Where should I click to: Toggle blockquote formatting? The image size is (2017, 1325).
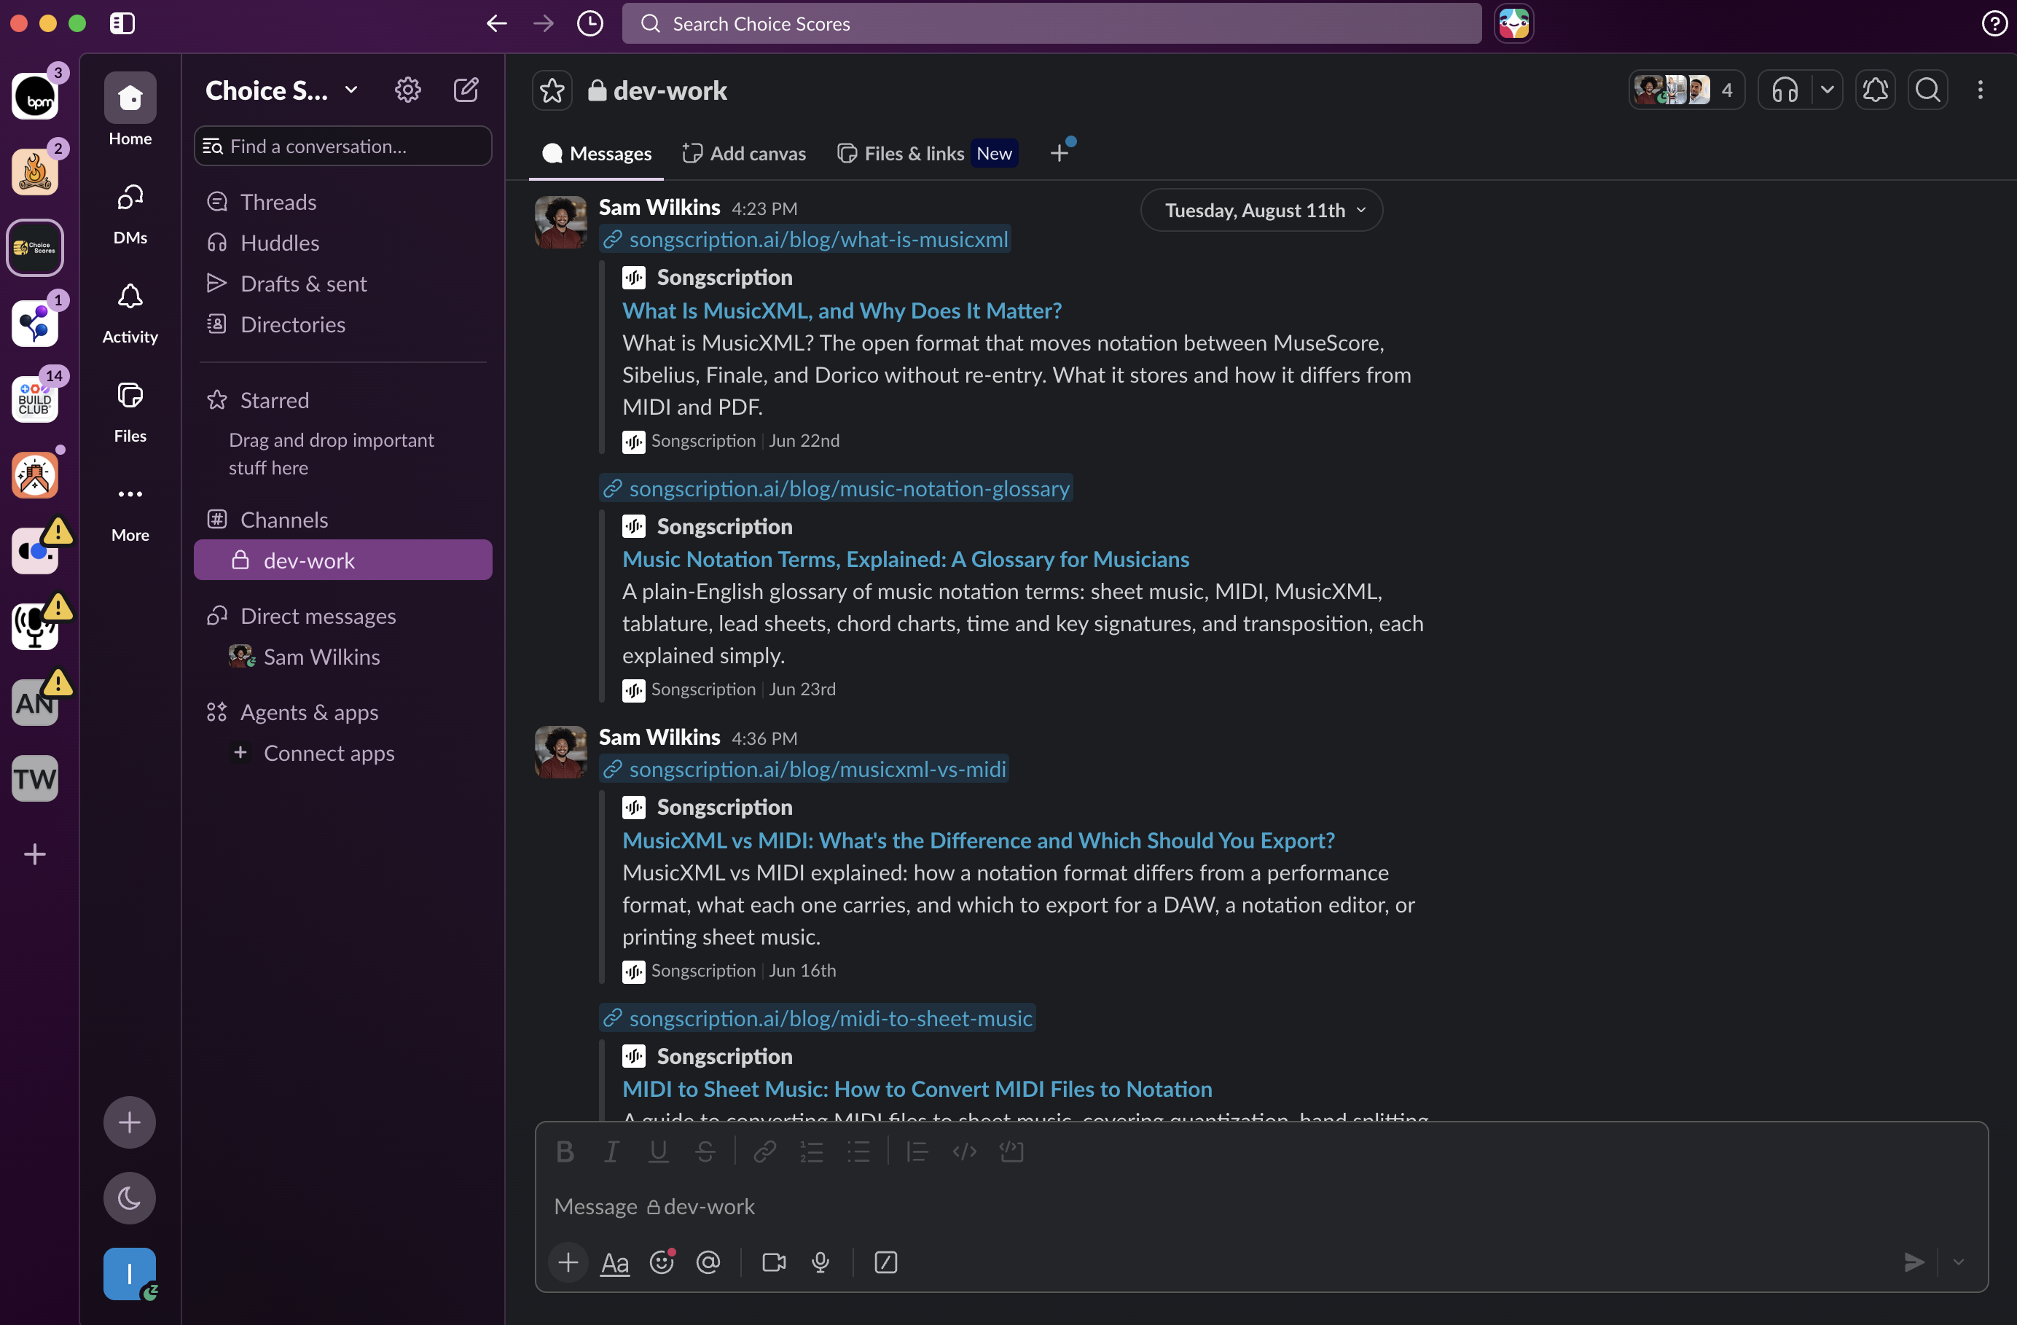click(x=917, y=1152)
